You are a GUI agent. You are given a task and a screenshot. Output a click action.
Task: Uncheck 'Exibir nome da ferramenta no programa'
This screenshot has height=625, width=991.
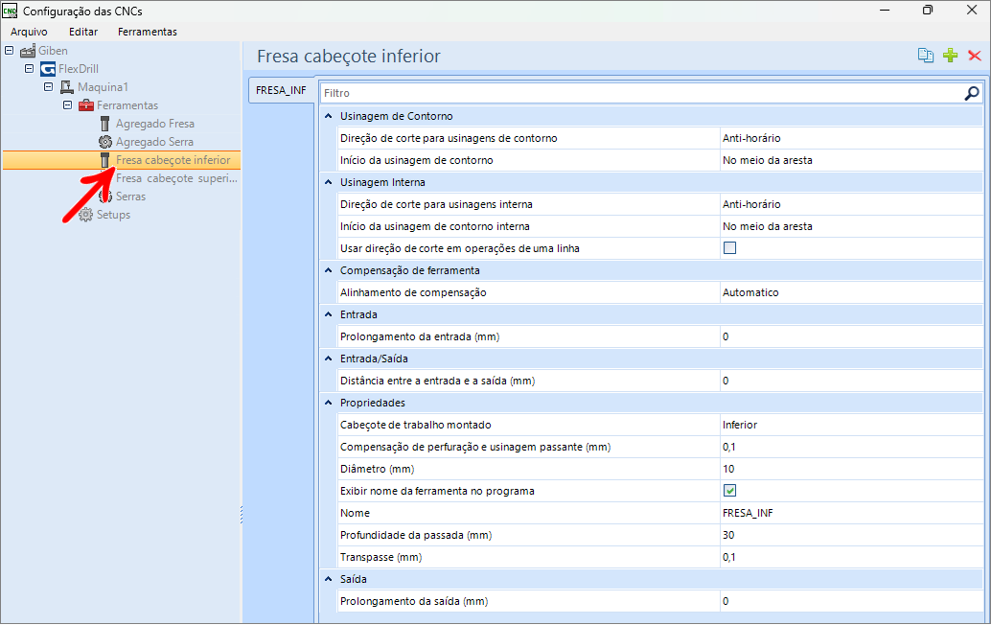point(729,491)
